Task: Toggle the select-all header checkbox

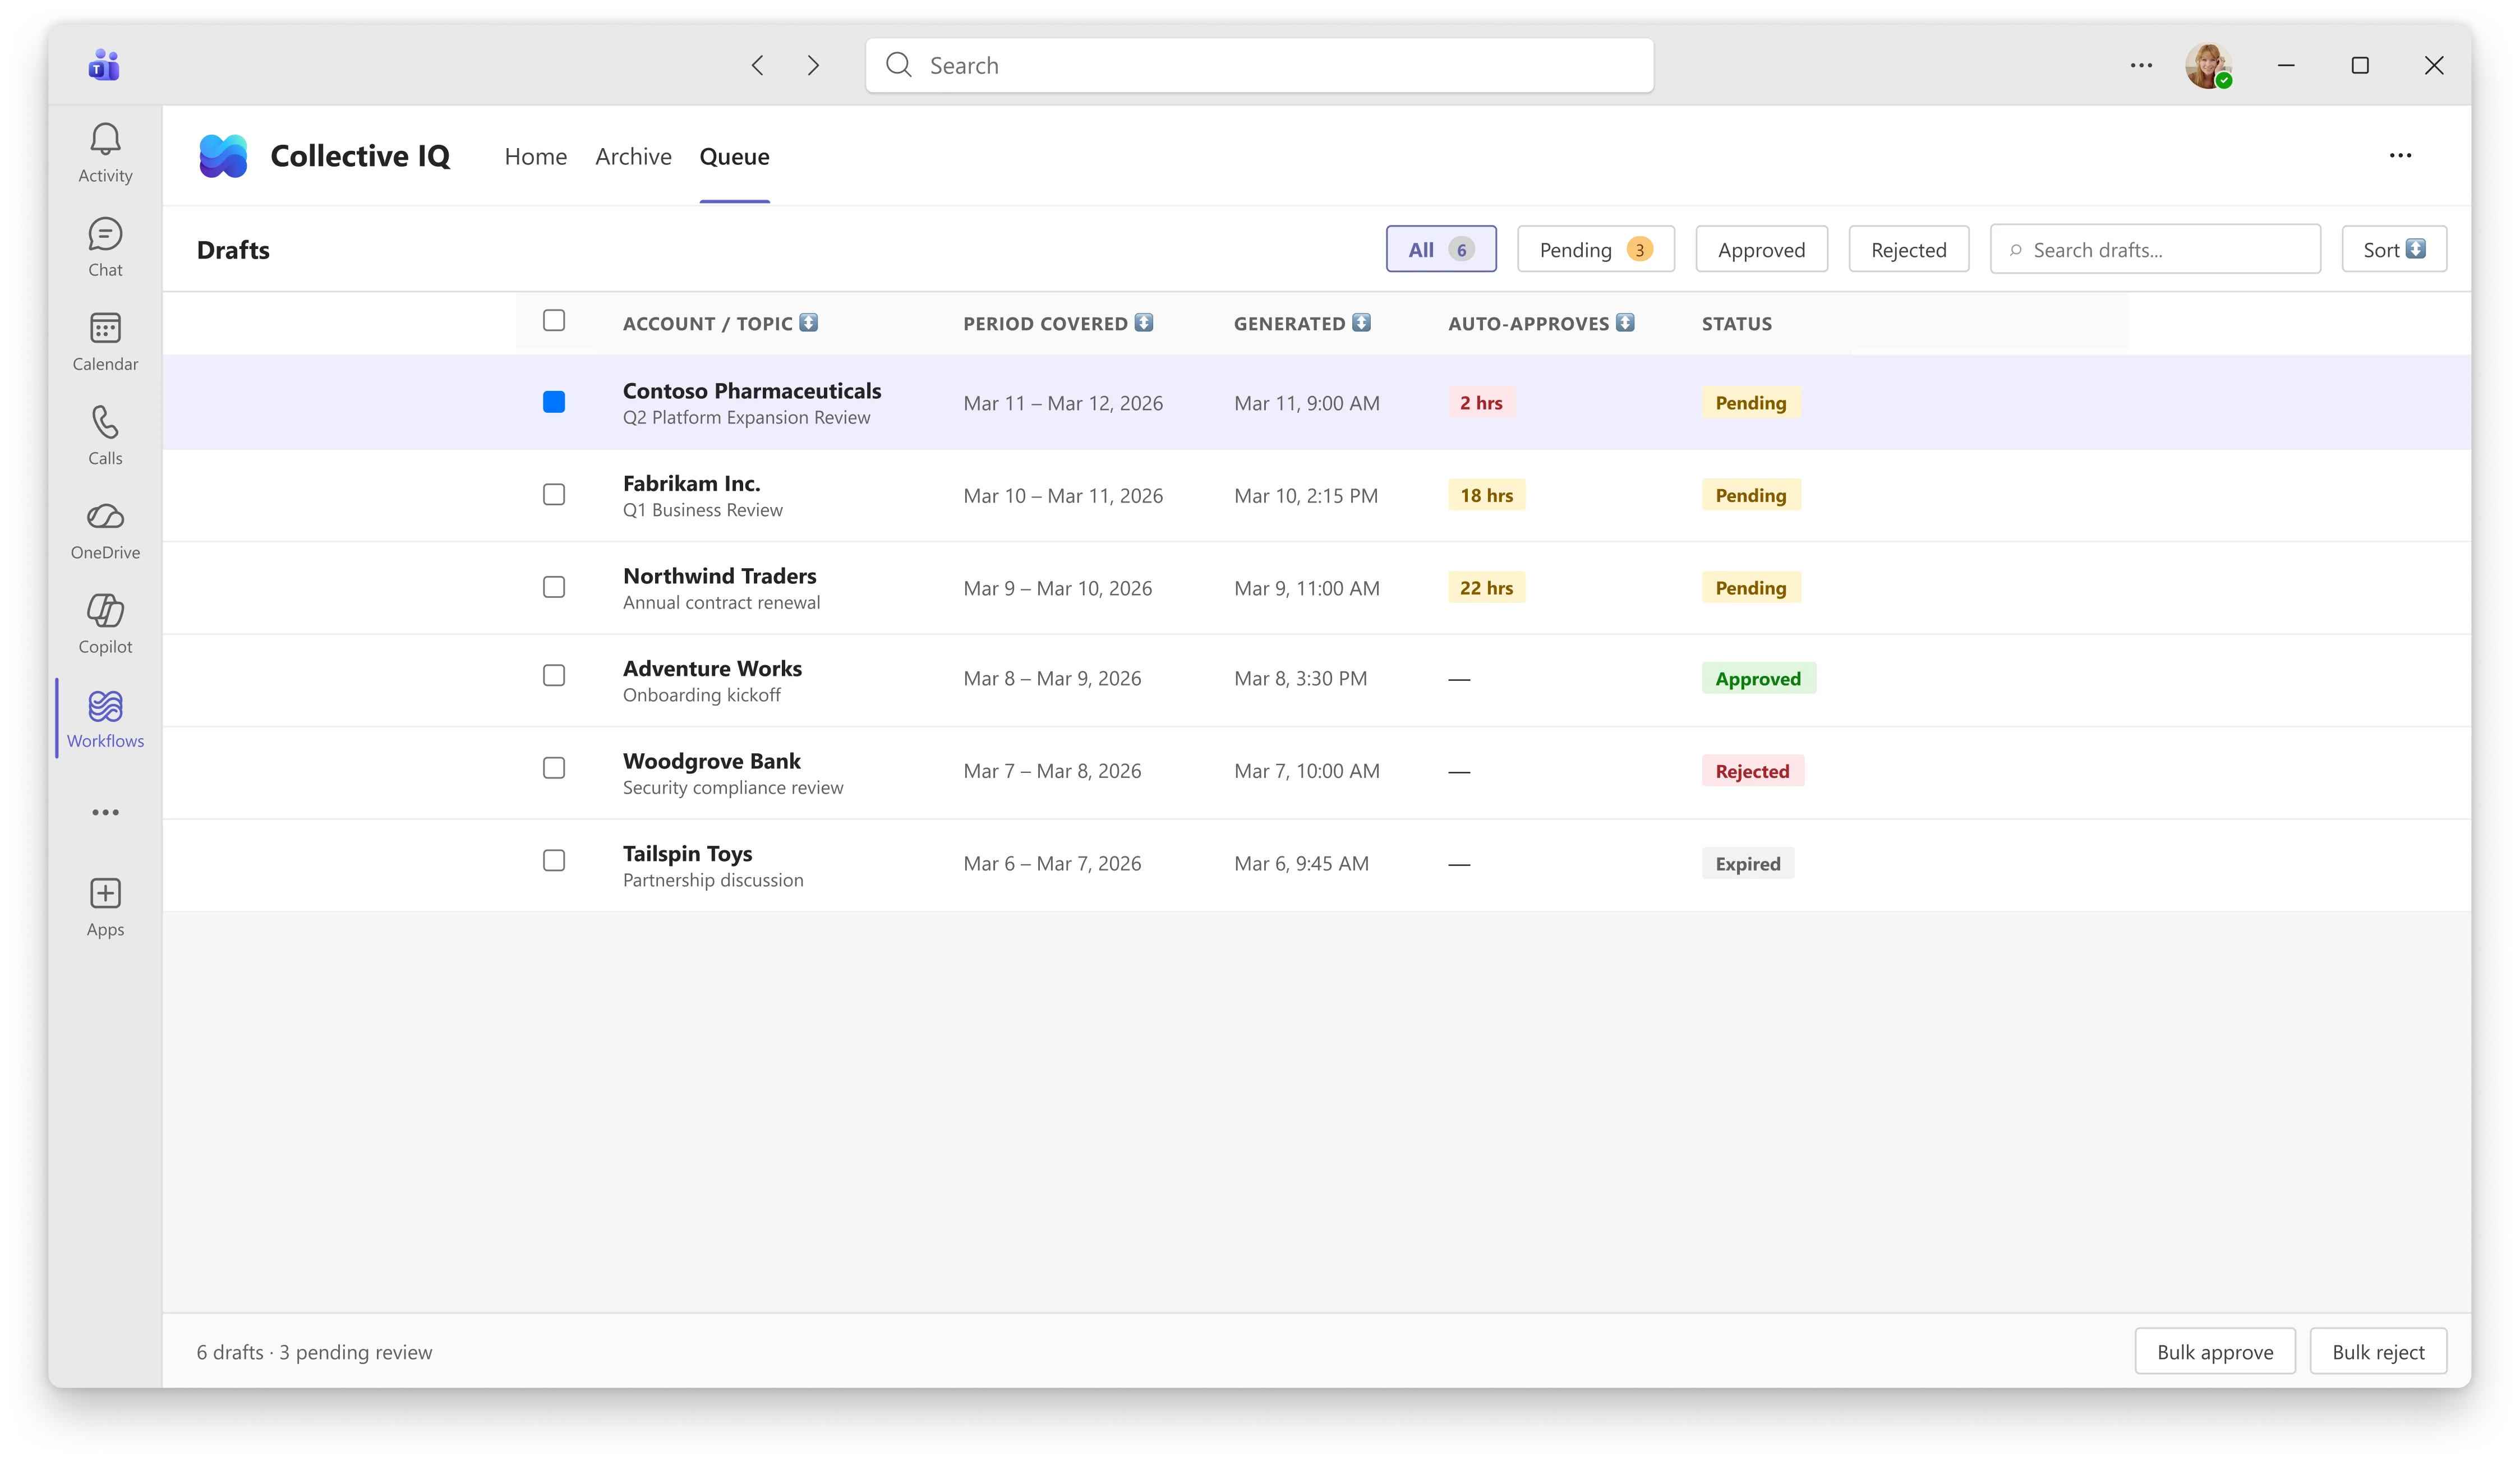Action: point(554,320)
